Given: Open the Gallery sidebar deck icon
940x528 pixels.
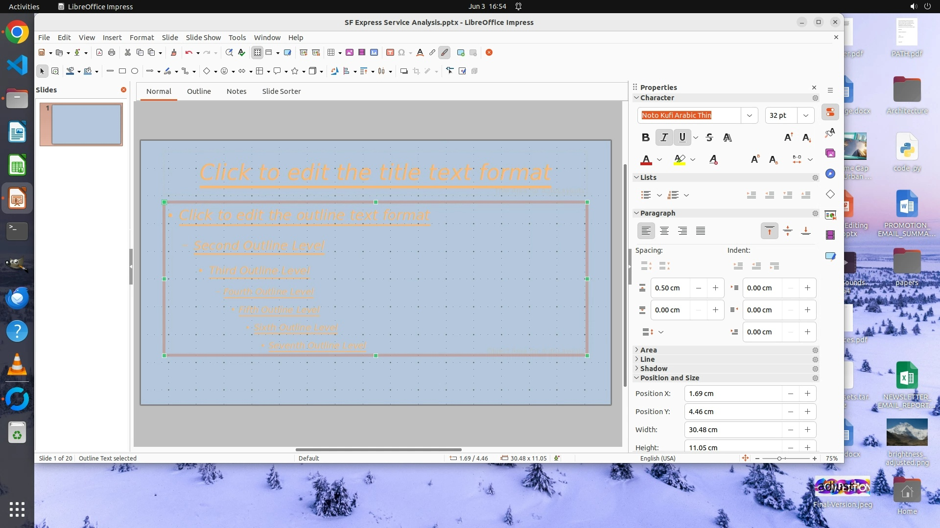Looking at the screenshot, I should (830, 154).
